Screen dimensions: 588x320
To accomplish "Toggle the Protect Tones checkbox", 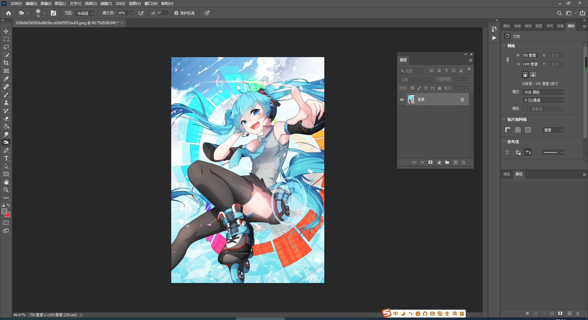I will (x=176, y=13).
